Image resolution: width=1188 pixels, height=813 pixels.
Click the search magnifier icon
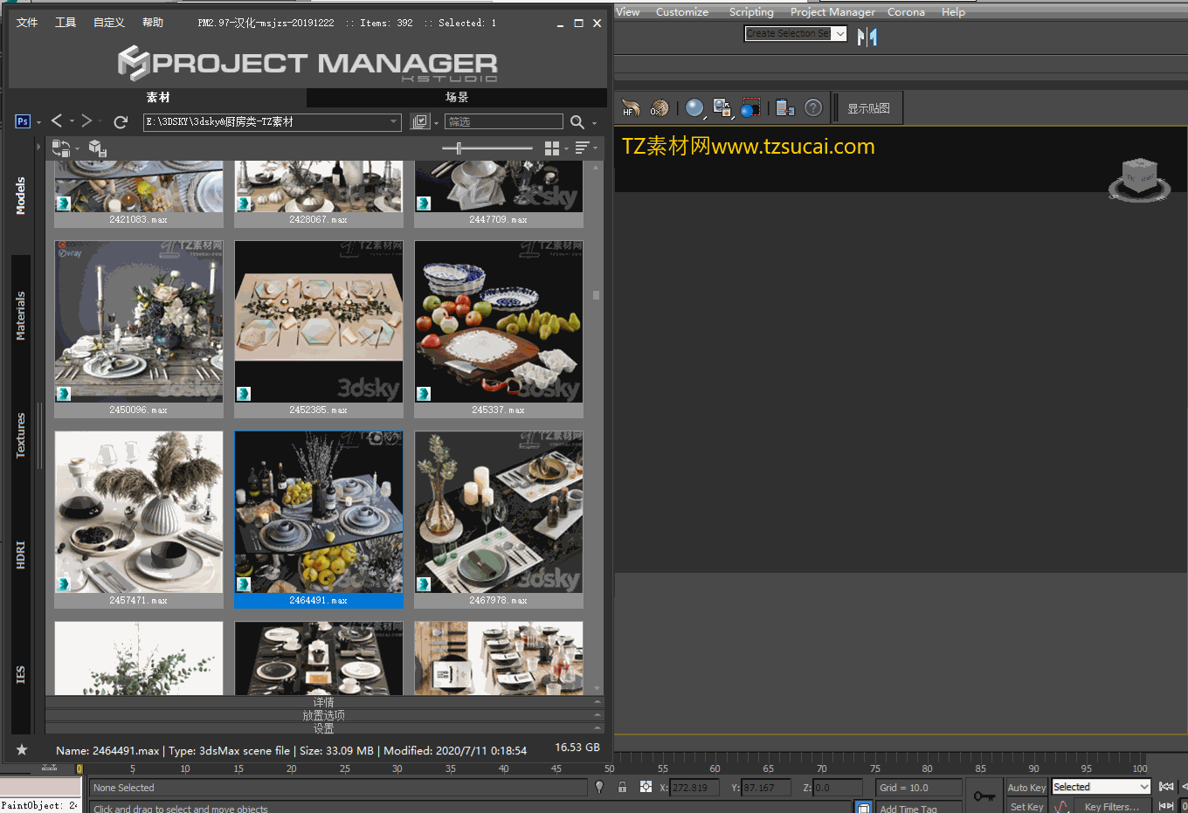577,122
